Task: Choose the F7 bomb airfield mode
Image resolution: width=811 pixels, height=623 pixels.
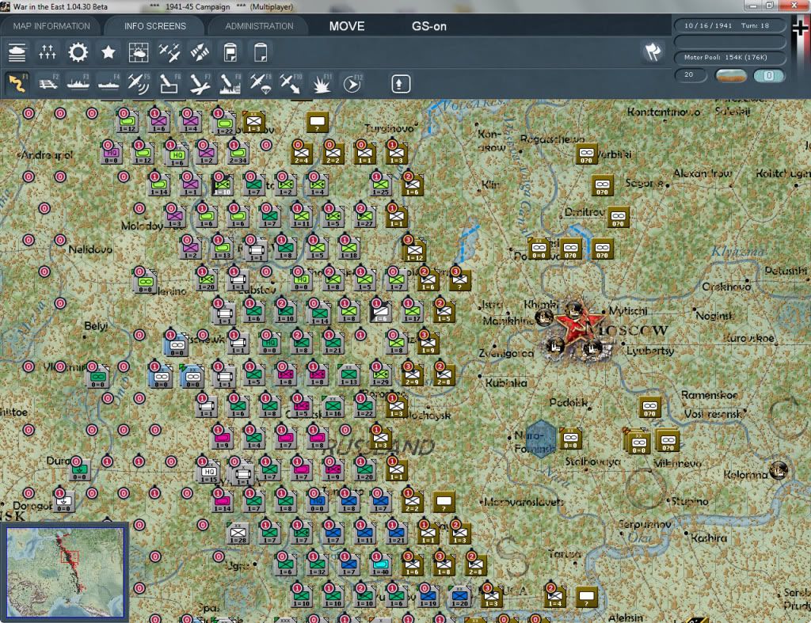Action: [200, 83]
